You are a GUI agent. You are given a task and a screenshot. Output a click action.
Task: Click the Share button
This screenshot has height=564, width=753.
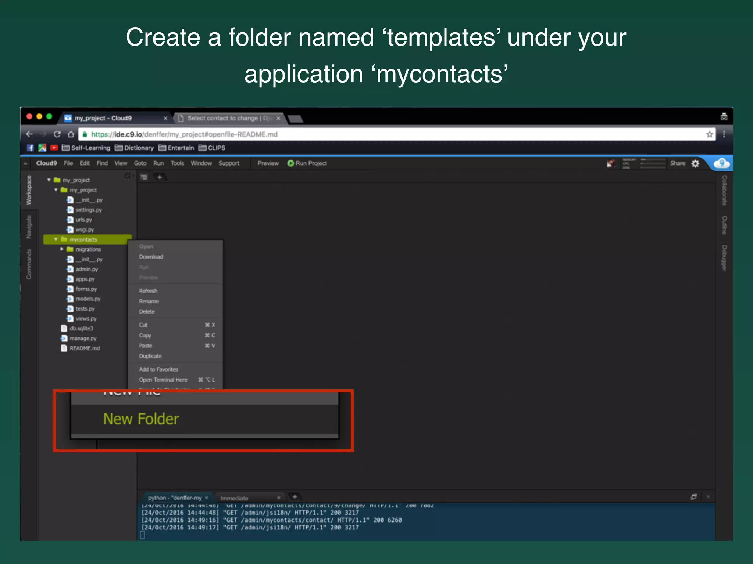(x=677, y=163)
